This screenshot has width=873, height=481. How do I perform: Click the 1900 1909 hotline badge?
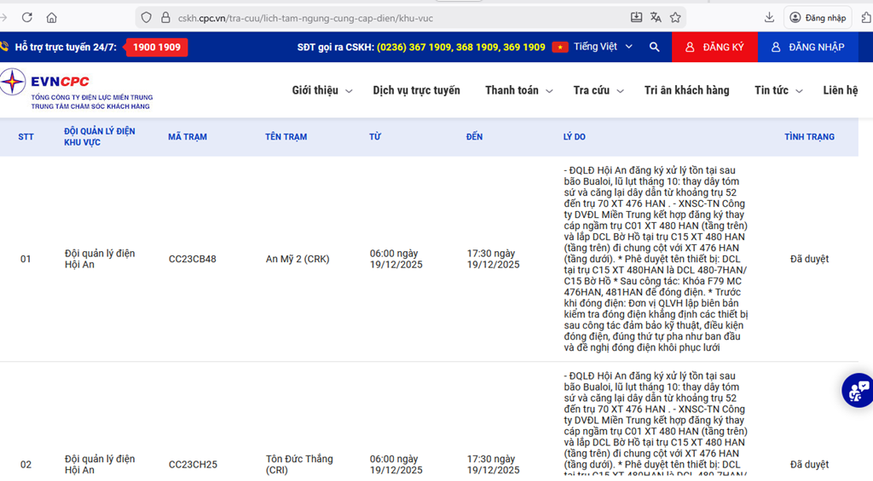(157, 48)
